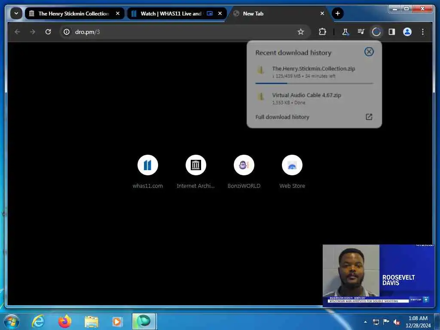The height and width of the screenshot is (330, 440).
Task: Close The Henry Stickmin Collection tab
Action: [118, 13]
